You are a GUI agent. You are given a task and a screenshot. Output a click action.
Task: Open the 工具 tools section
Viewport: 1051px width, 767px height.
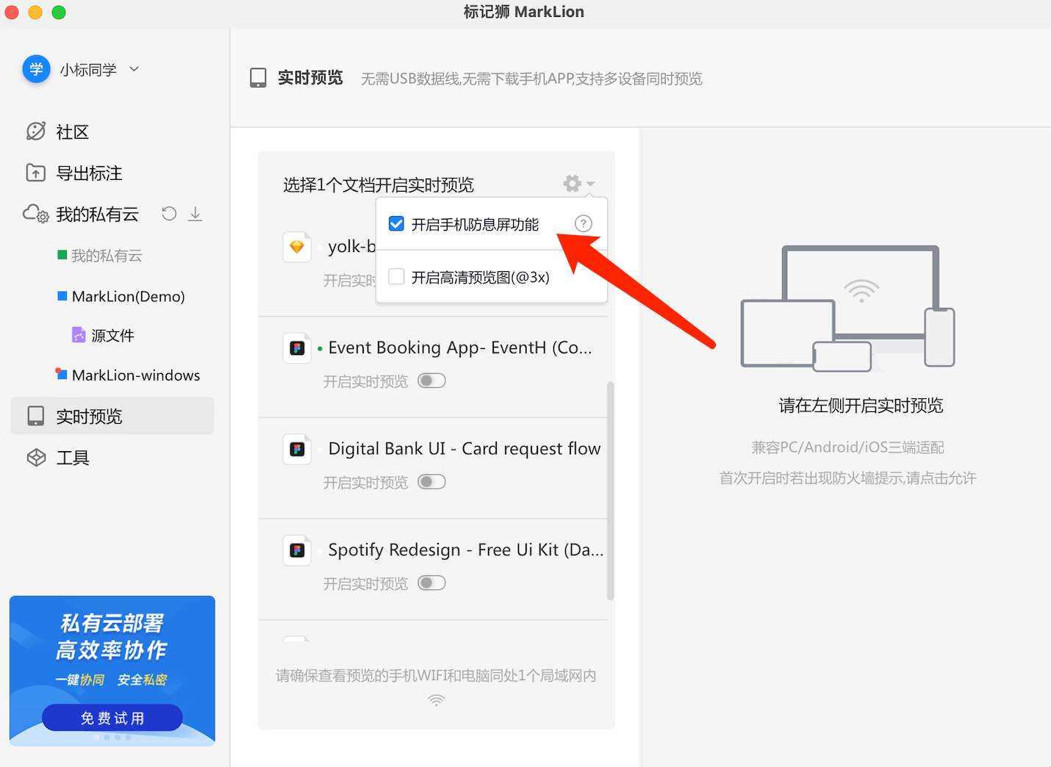coord(73,457)
